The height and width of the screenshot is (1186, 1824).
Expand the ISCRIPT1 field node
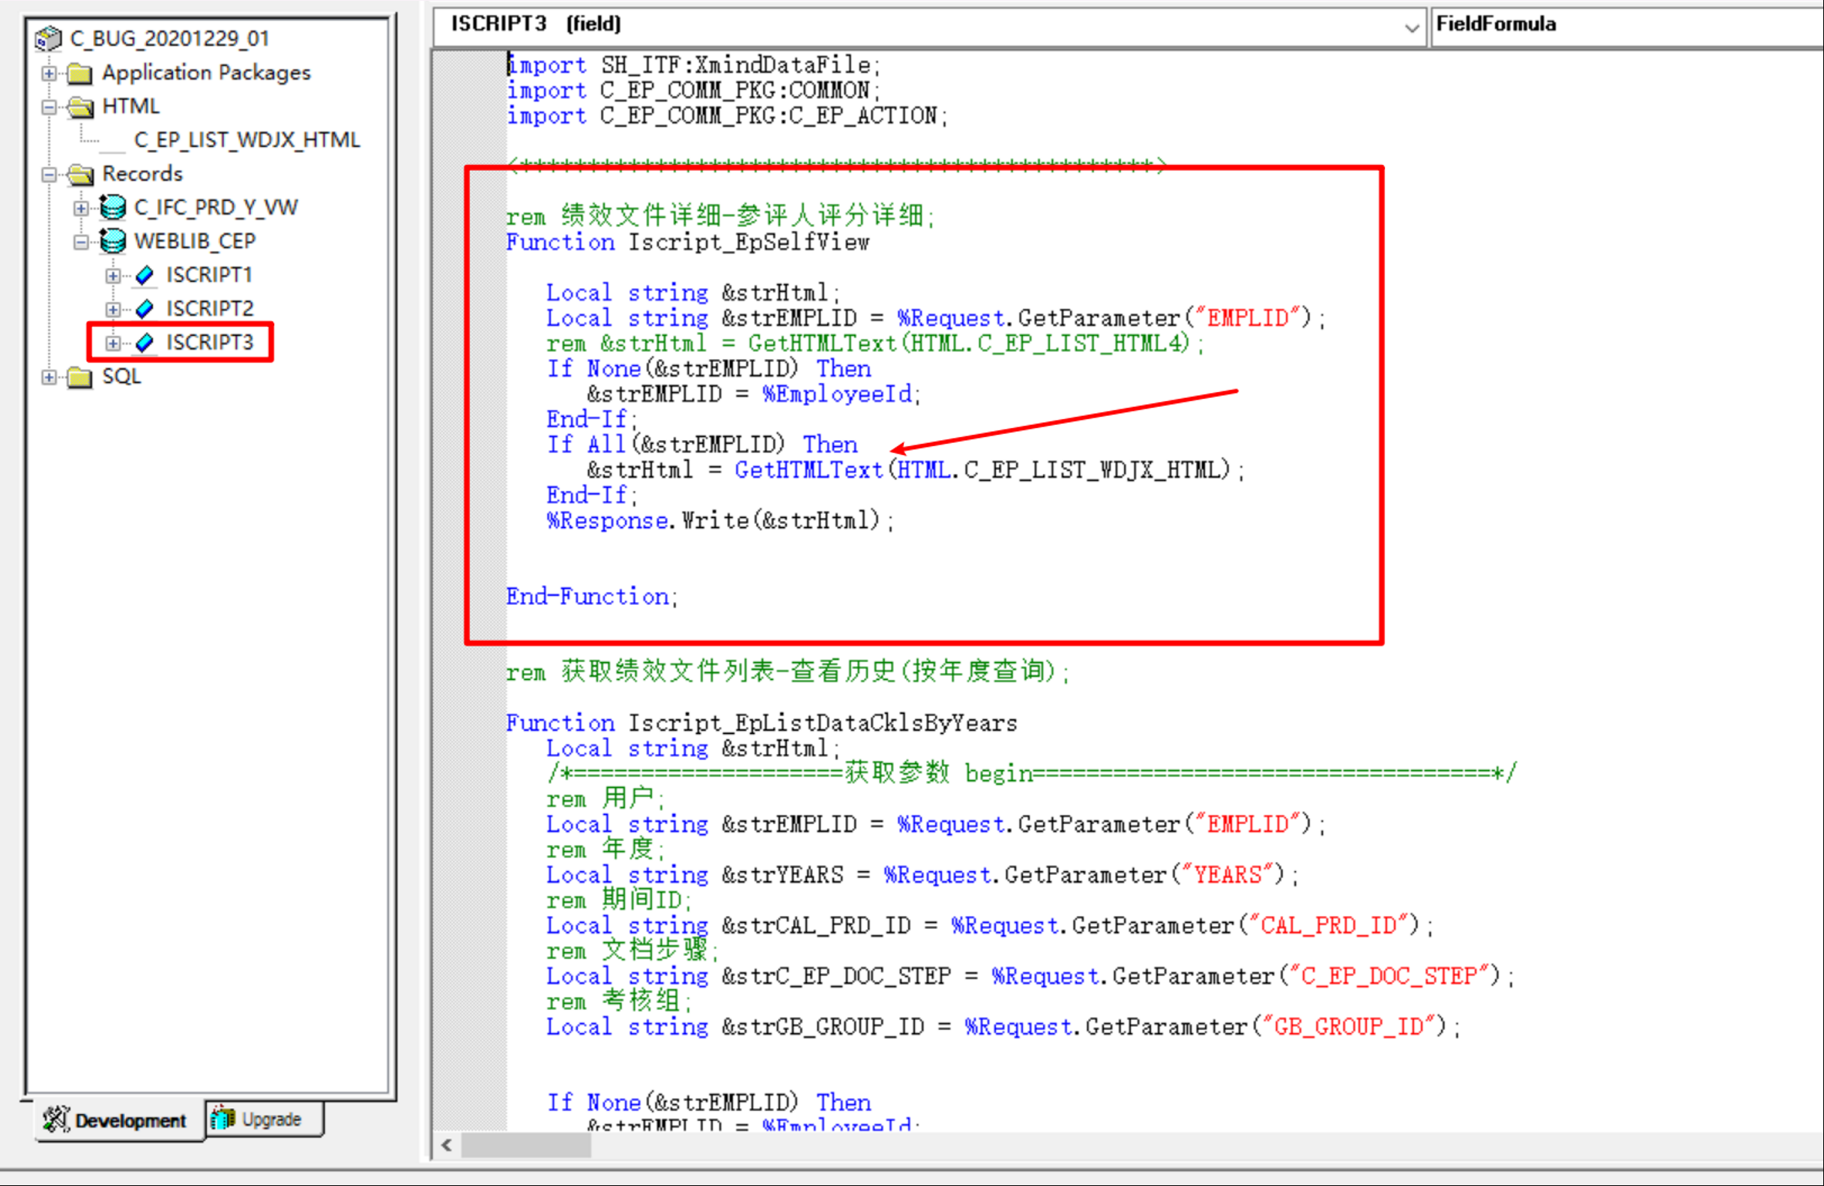112,276
